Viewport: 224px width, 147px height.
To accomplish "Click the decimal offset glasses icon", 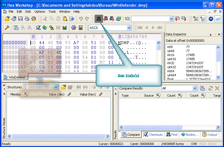I will pyautogui.click(x=195, y=19).
